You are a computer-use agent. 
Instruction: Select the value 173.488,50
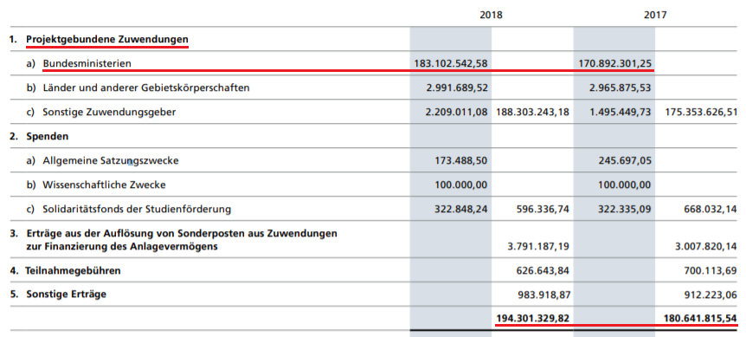coord(461,161)
